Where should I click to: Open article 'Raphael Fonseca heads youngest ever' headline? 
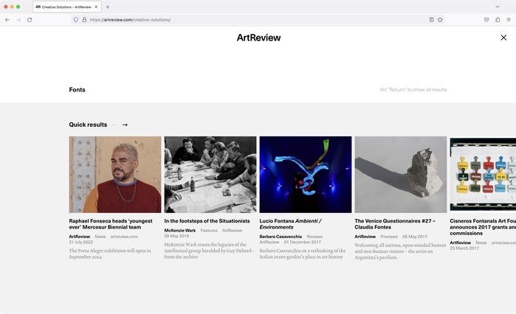[111, 224]
